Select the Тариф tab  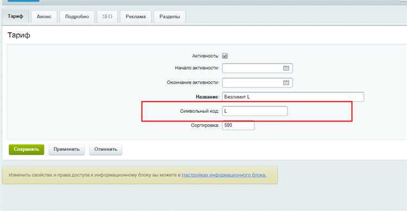(x=15, y=16)
